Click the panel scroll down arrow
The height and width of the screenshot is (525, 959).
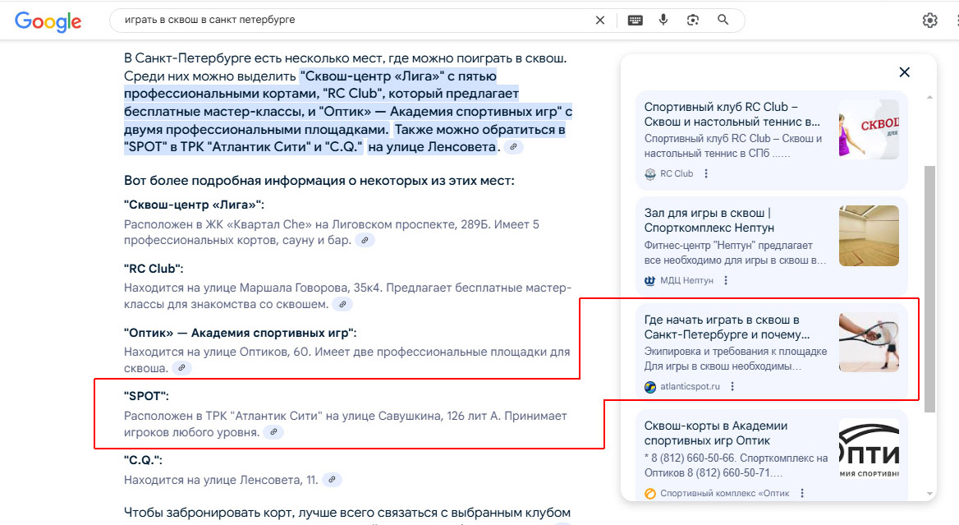(929, 493)
